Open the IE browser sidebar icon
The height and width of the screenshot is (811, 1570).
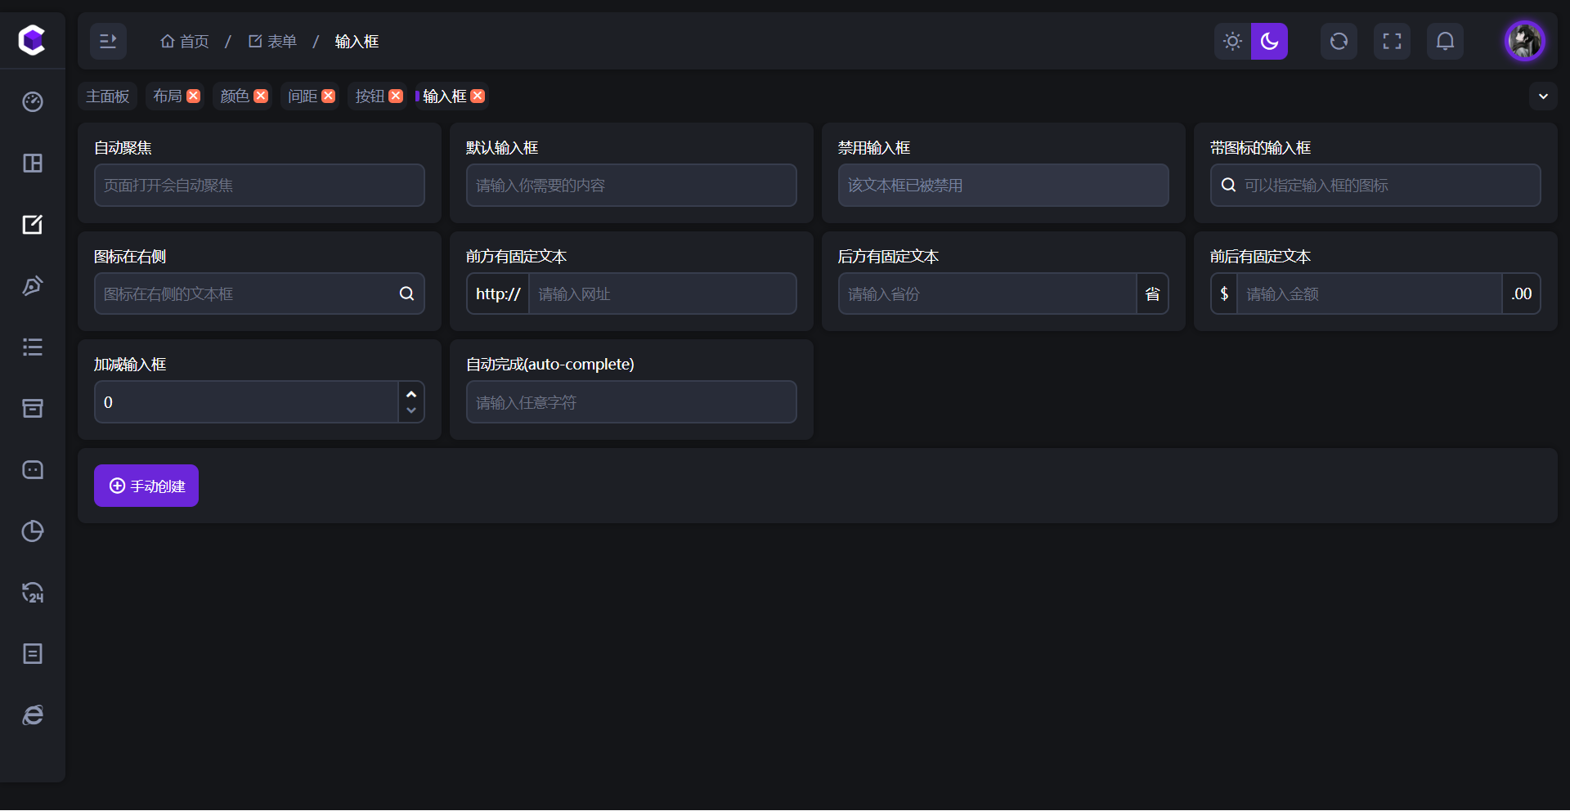33,715
